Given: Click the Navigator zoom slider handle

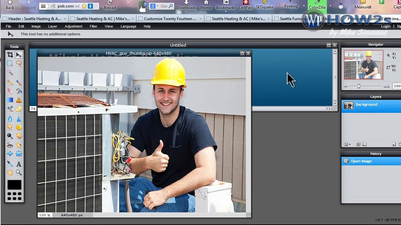Looking at the screenshot, I should 359,86.
